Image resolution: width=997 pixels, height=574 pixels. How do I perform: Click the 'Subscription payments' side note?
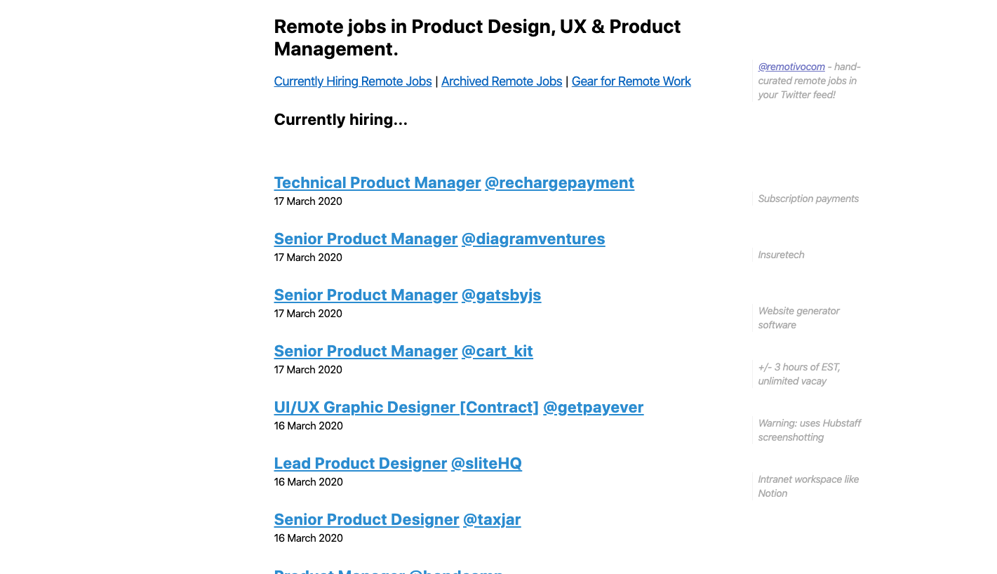click(808, 199)
